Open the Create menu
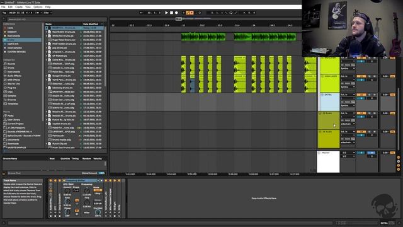 pos(19,7)
